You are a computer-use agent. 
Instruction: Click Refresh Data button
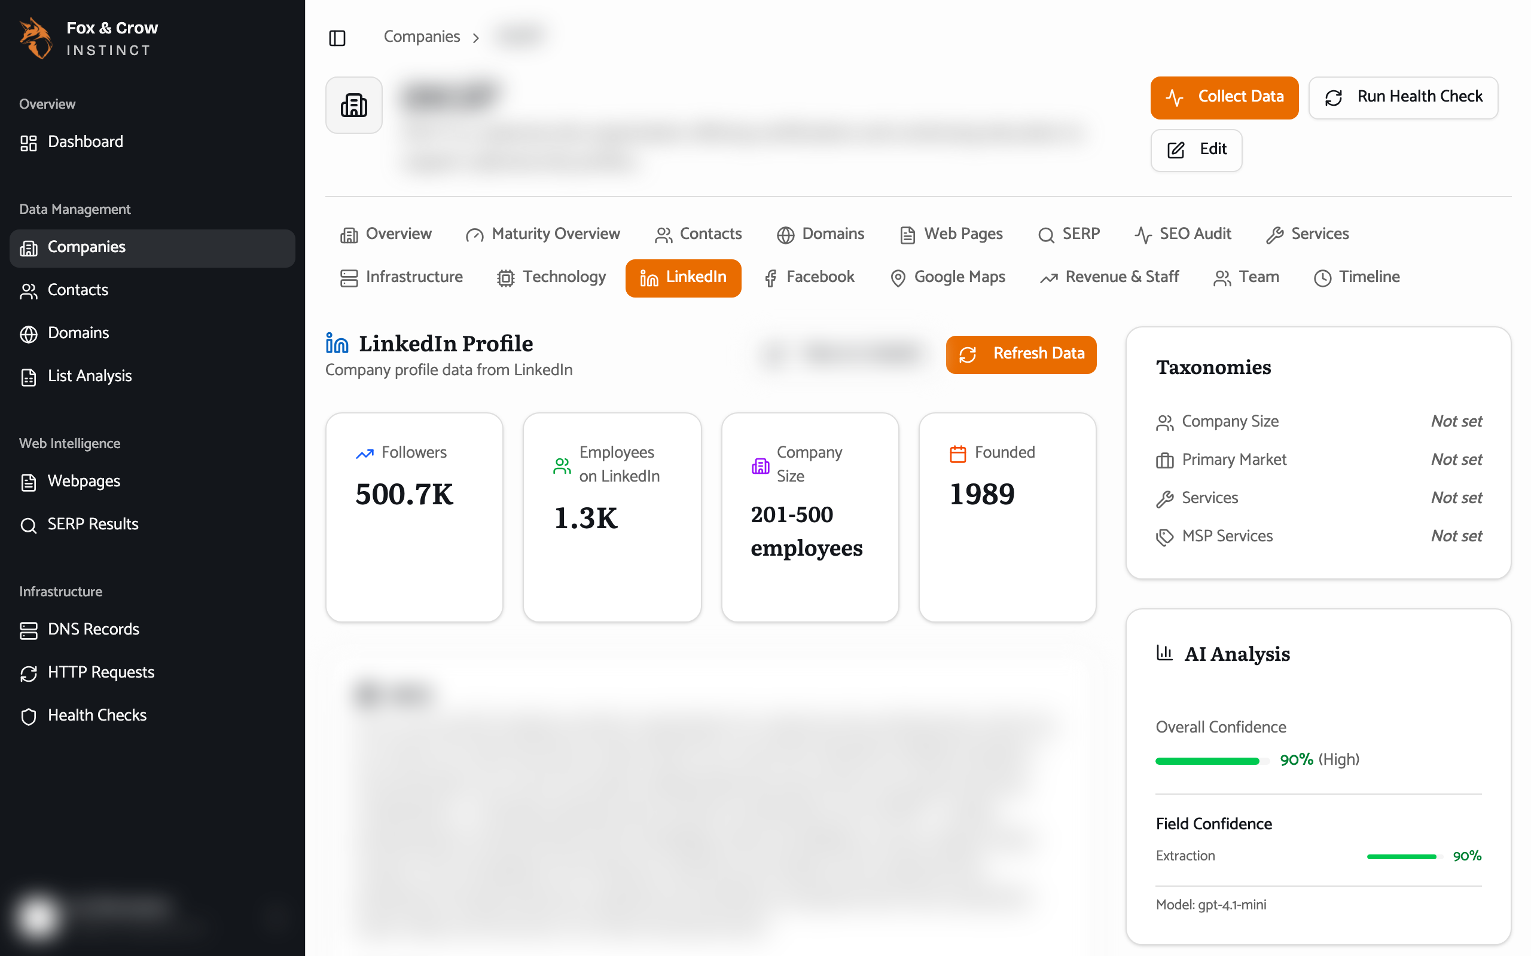pyautogui.click(x=1020, y=354)
